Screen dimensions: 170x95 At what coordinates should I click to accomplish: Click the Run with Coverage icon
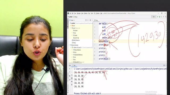pyautogui.click(x=161, y=17)
